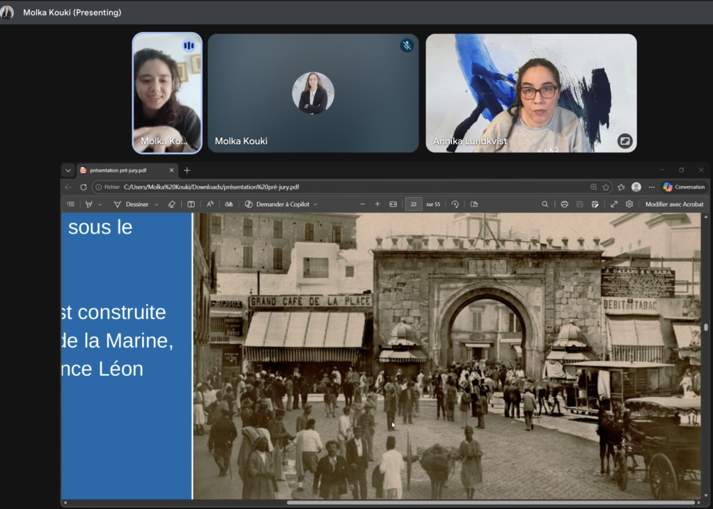Image resolution: width=713 pixels, height=509 pixels.
Task: Click the rotate page icon
Action: pos(455,204)
